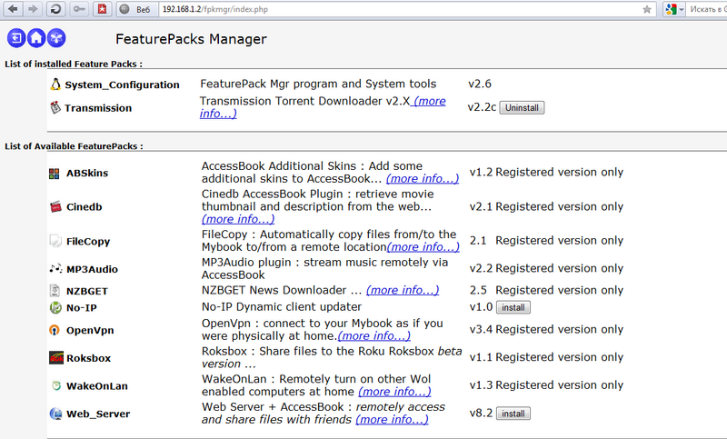727x439 pixels.
Task: Click the blue home icon
Action: click(36, 38)
